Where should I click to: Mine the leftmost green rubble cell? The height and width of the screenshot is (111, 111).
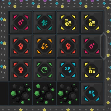tap(21, 93)
